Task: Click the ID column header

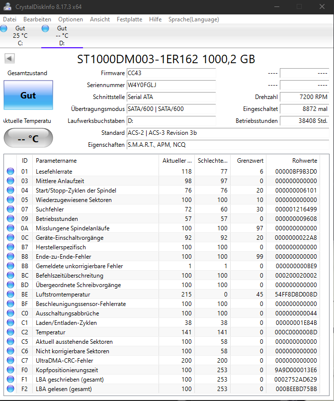Action: tap(24, 161)
